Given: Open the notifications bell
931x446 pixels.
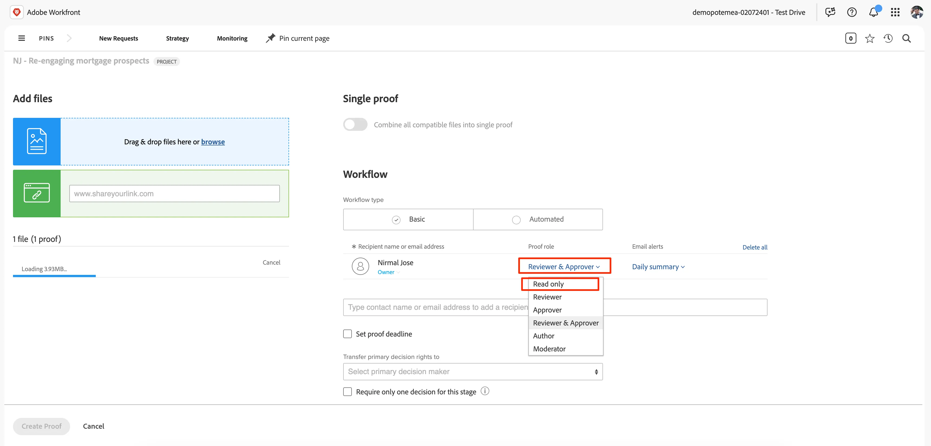Looking at the screenshot, I should tap(874, 12).
